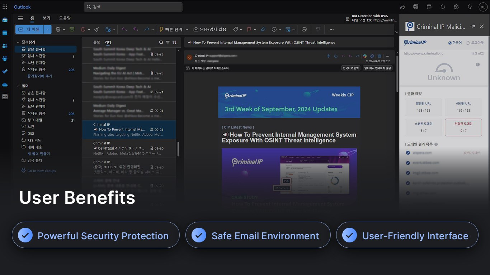Open the Delete options dropdown arrow
This screenshot has width=490, height=275.
(64, 29)
